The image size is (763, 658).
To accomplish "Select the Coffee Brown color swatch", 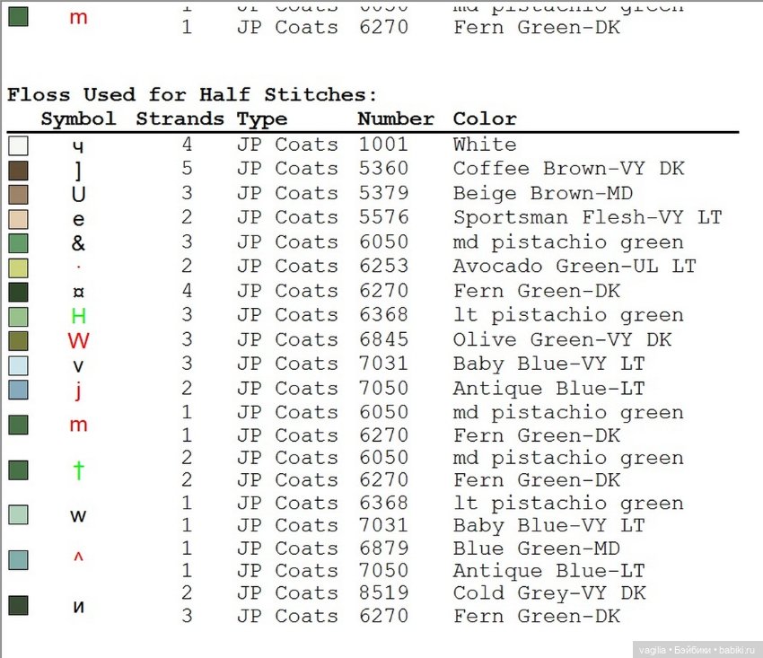I will (18, 170).
